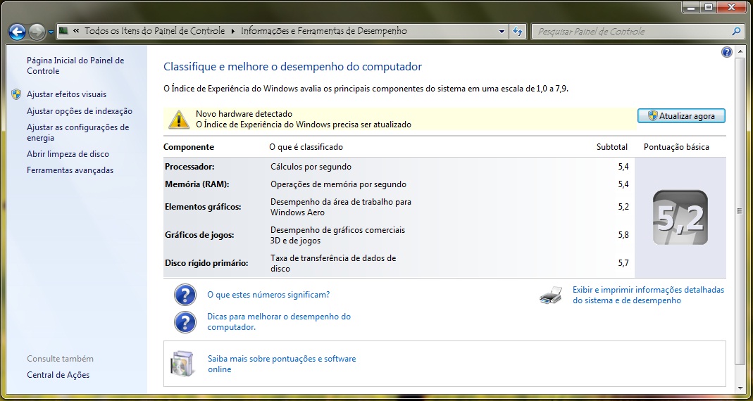Open O que estes números significam?
Viewport: 753px width, 401px height.
pyautogui.click(x=268, y=295)
